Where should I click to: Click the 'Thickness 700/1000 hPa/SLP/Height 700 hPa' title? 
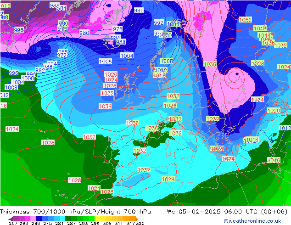(75, 212)
